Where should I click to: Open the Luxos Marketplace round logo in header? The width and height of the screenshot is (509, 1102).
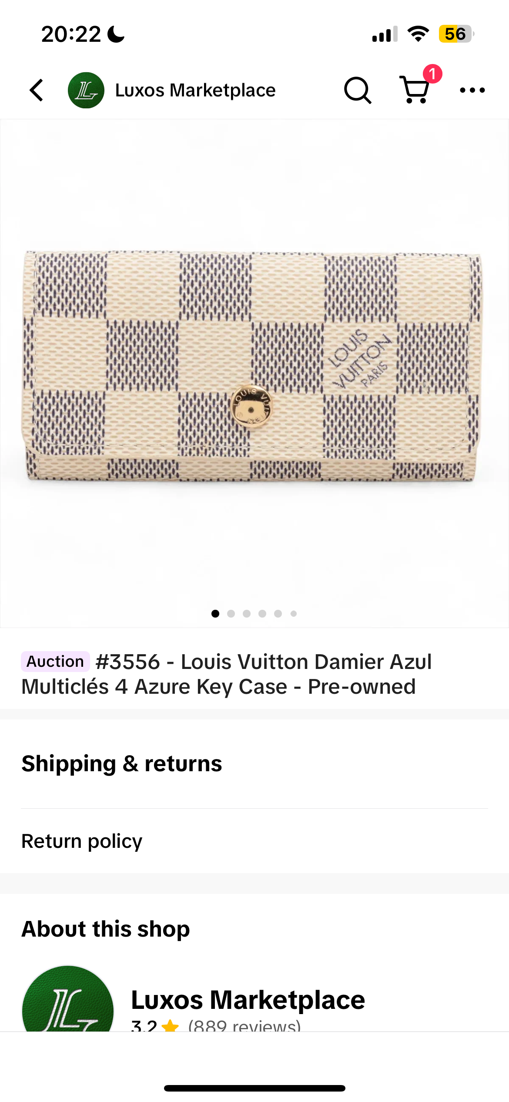(86, 90)
